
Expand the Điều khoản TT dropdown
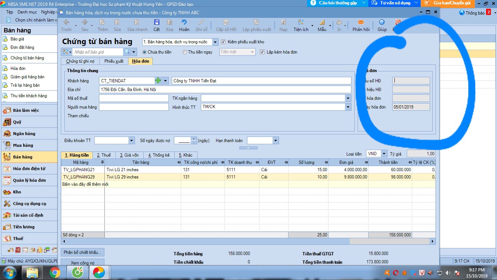click(131, 141)
